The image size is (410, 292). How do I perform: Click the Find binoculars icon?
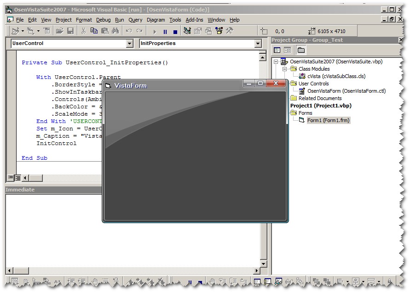pos(115,31)
